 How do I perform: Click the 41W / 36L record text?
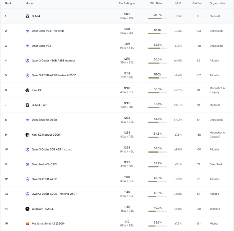127,166
